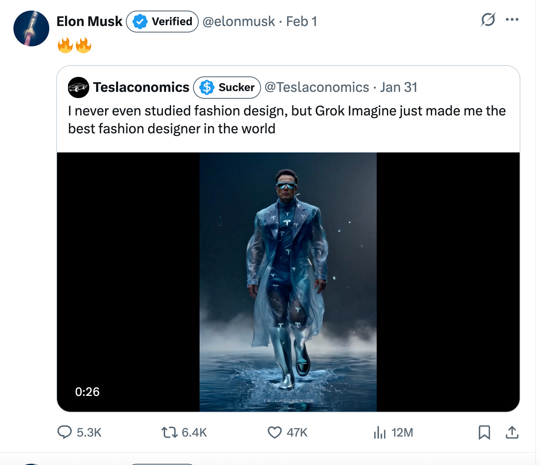
Task: Open view analytics via the 12M bar icon
Action: pos(380,433)
